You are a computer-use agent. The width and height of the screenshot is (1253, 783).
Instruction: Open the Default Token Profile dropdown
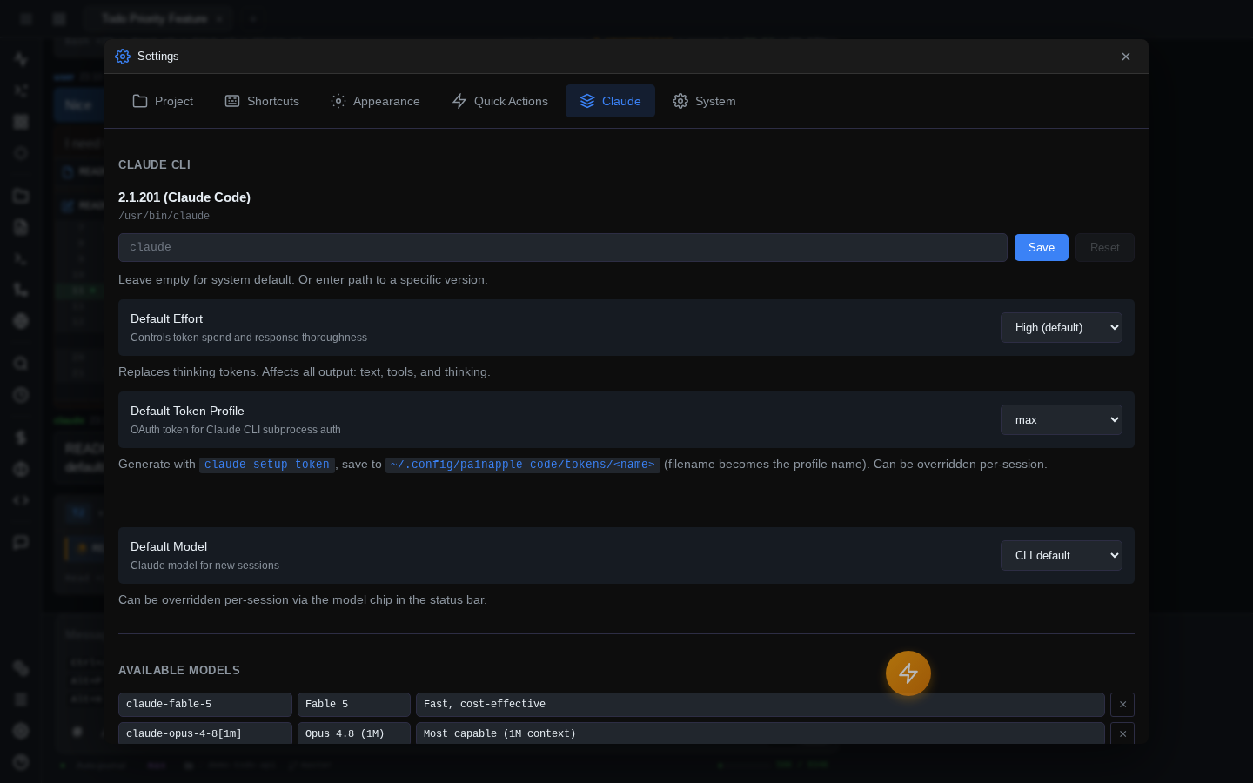coord(1062,420)
